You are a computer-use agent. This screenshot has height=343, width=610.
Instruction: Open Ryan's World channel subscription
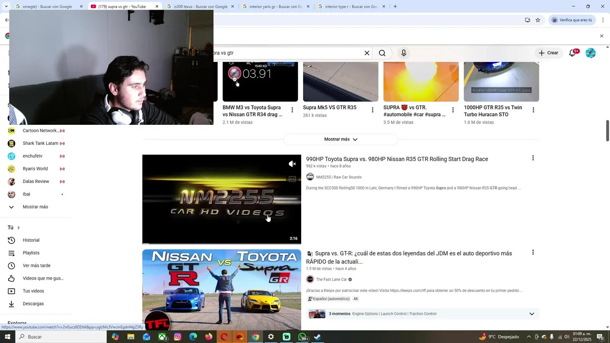coord(36,169)
